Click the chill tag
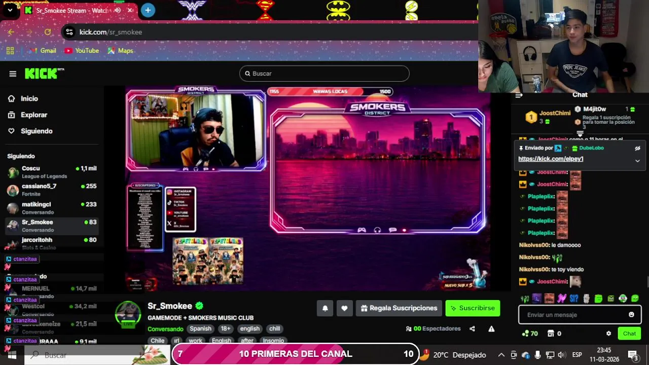The width and height of the screenshot is (649, 365). click(x=274, y=328)
